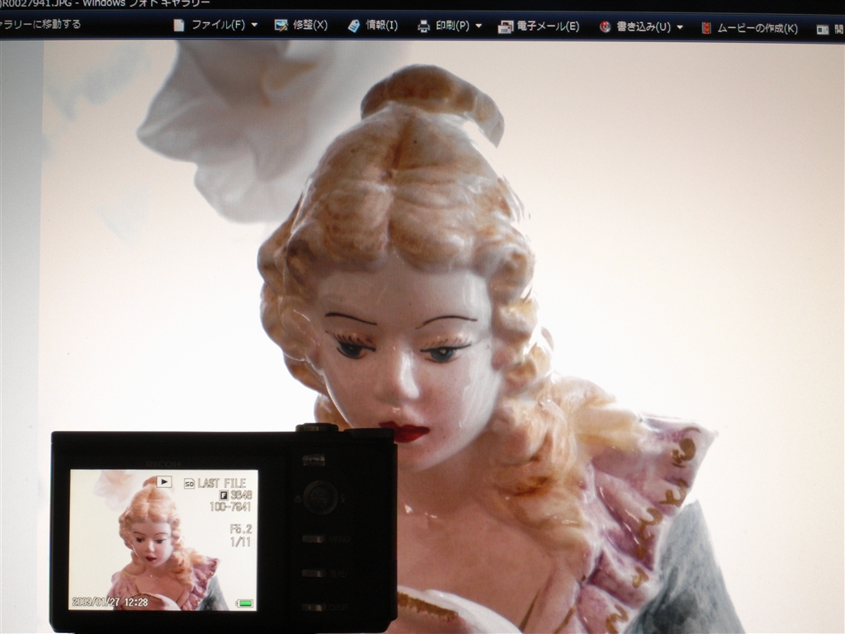Image resolution: width=845 pixels, height=634 pixels.
Task: Expand the arrow beside ファイル(F)
Action: [254, 25]
